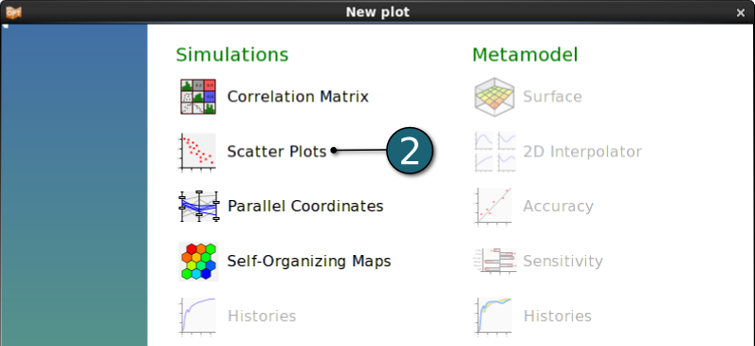This screenshot has width=755, height=346.
Task: Select the Sensitivity bar chart icon
Action: point(495,262)
